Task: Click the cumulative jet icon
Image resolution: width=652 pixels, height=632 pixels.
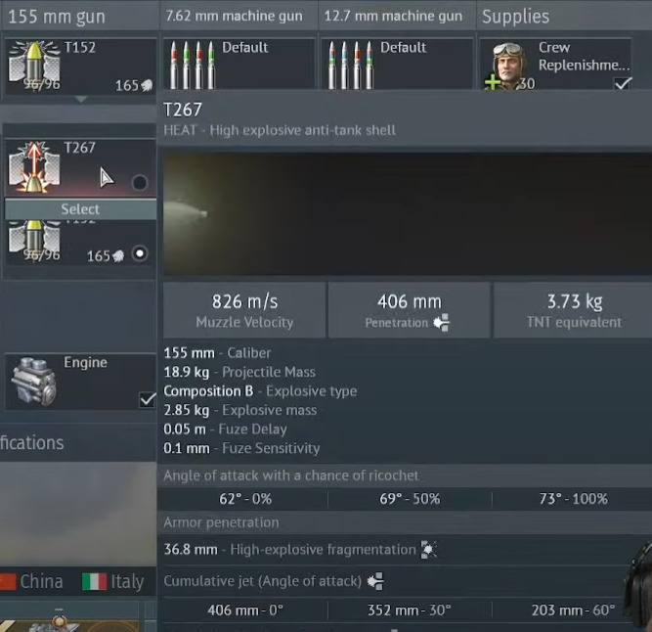Action: pos(375,581)
